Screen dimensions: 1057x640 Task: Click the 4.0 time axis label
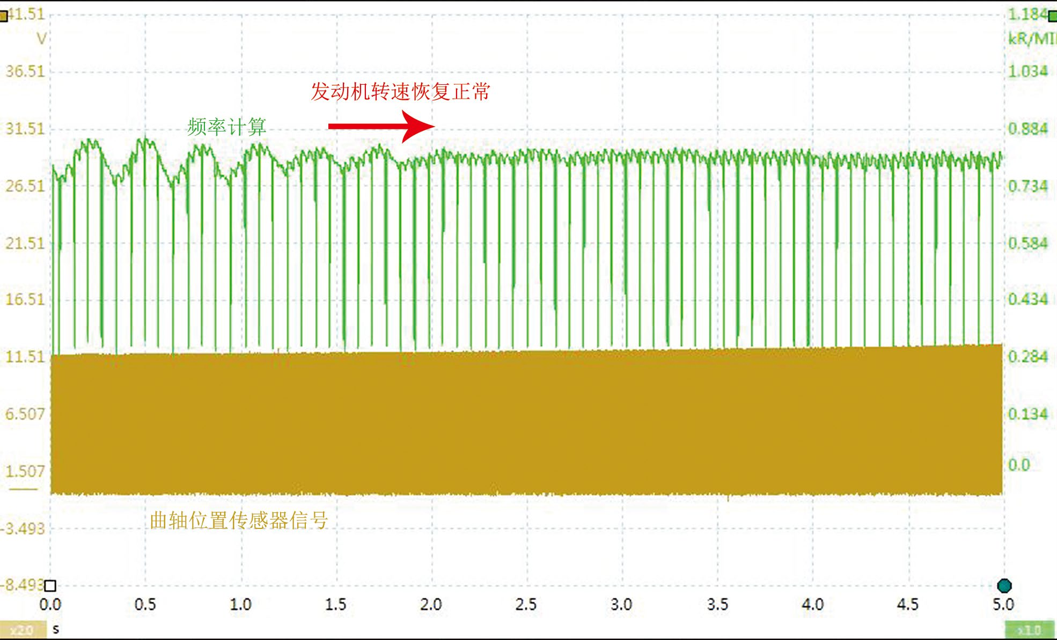[x=812, y=605]
